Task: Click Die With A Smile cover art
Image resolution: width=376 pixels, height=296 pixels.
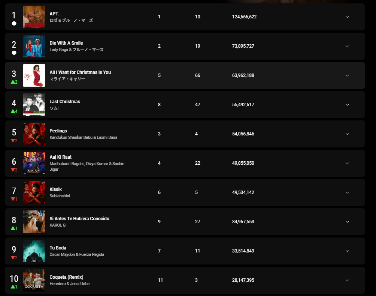Action: [x=34, y=46]
